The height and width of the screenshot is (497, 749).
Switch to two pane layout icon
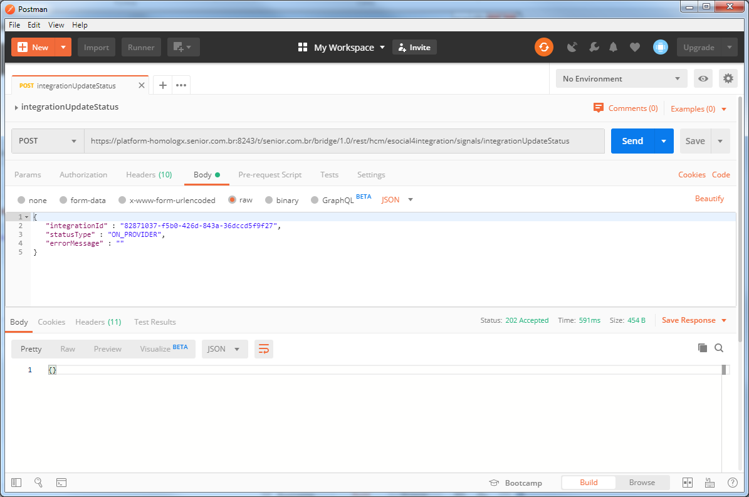688,483
